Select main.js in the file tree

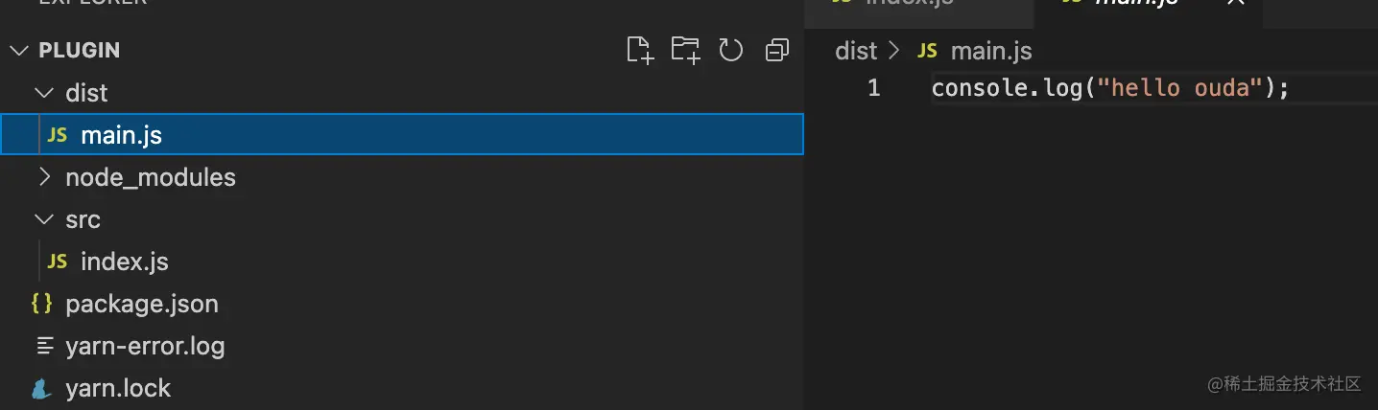[x=121, y=135]
